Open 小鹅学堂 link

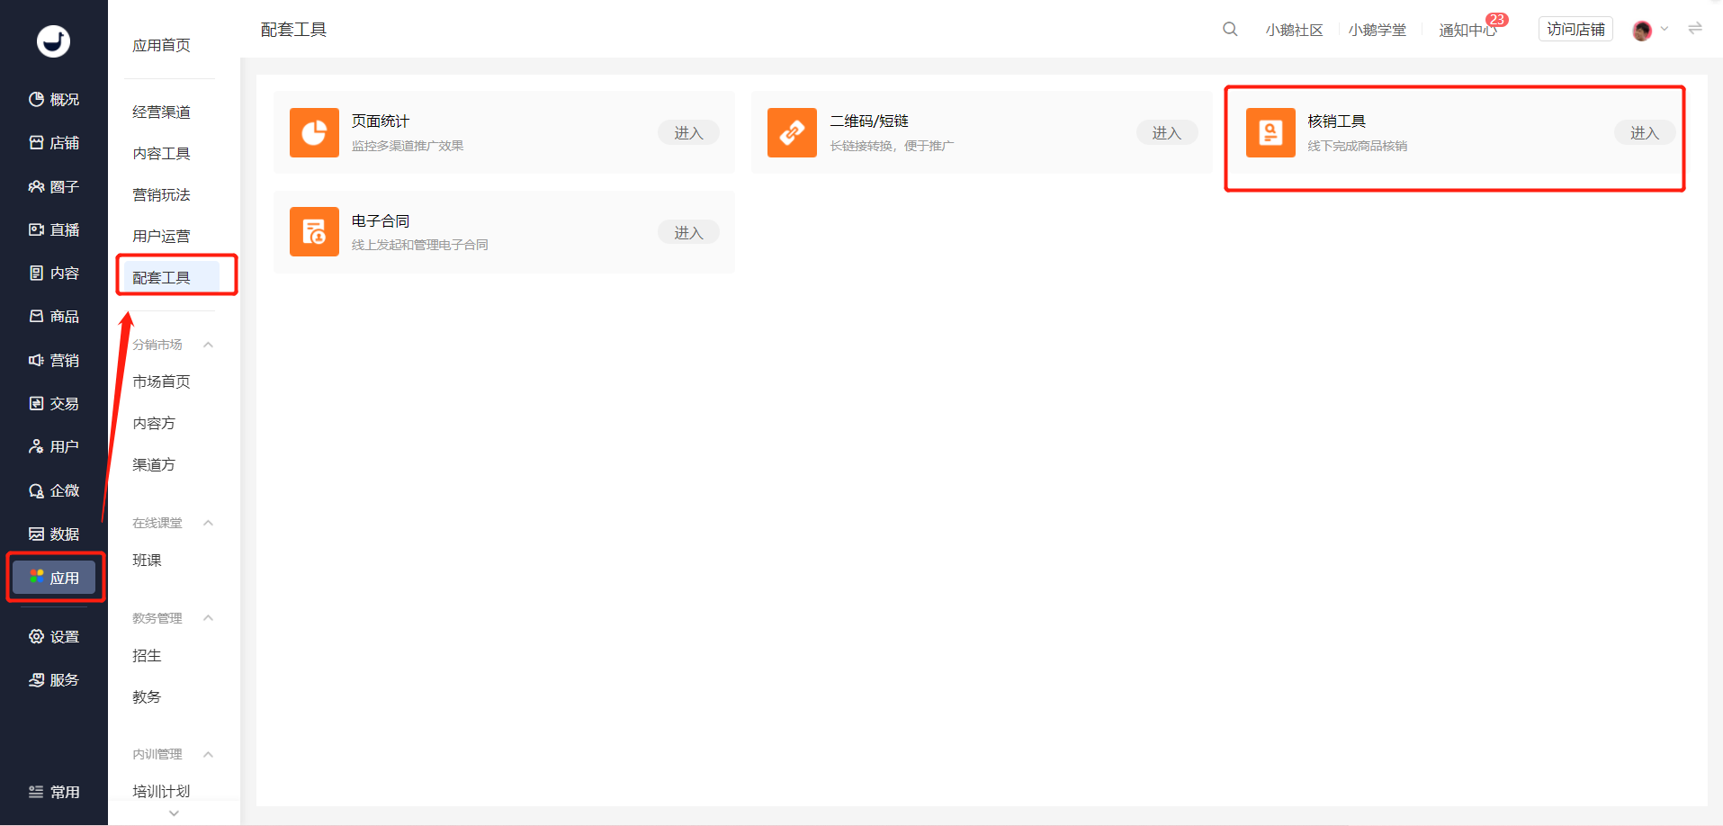1377,30
